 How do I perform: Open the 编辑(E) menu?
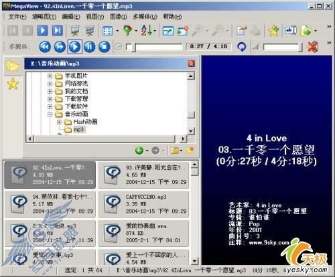[71, 17]
